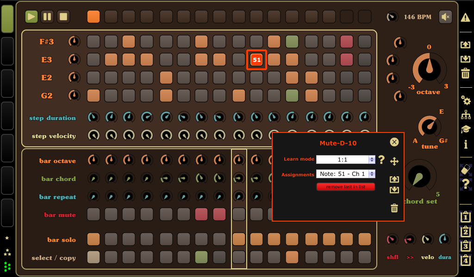Open the info icon in sidebar

click(466, 144)
